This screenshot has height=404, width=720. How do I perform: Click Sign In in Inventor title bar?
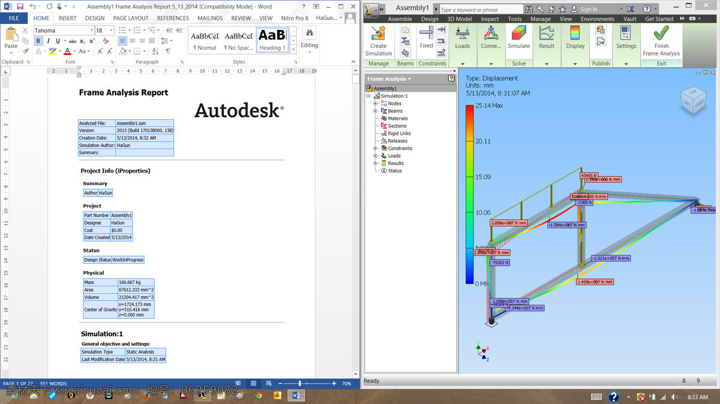pyautogui.click(x=589, y=9)
